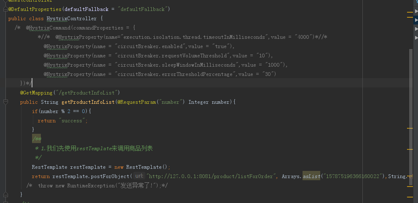Click the postForObject method call

click(x=110, y=176)
